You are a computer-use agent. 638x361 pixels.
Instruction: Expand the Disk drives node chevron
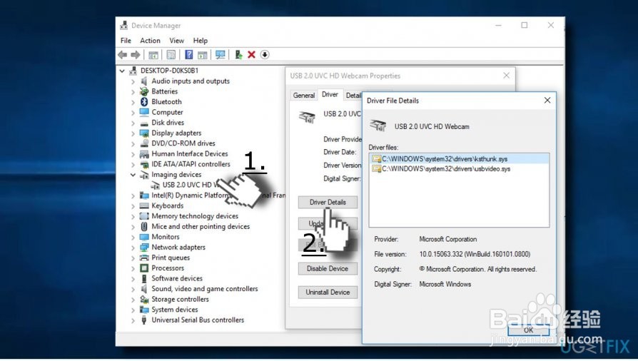tap(133, 123)
